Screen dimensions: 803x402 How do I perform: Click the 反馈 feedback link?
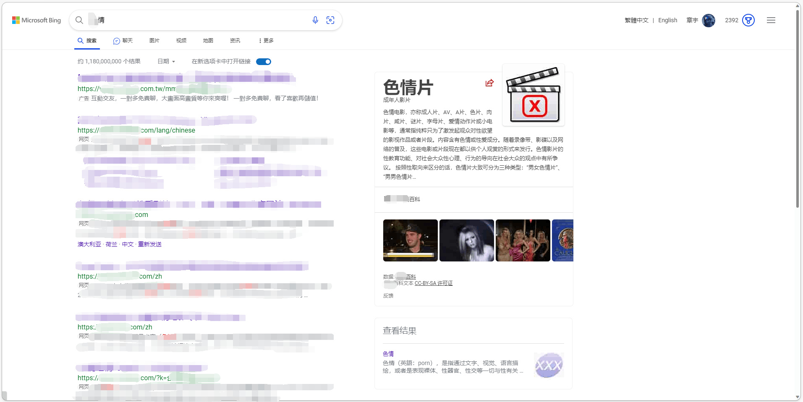coord(388,295)
